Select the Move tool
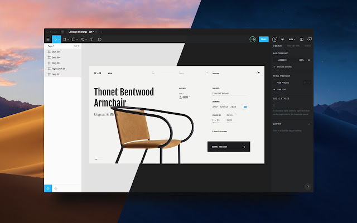 [x=55, y=40]
